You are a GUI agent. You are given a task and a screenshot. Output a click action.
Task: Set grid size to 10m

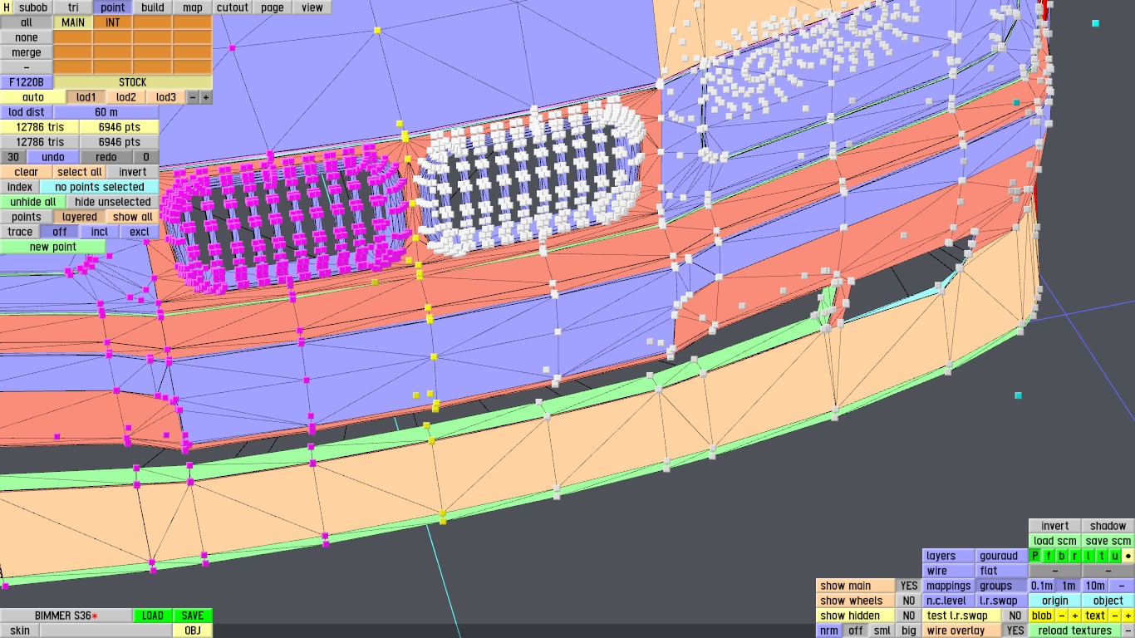(1095, 586)
